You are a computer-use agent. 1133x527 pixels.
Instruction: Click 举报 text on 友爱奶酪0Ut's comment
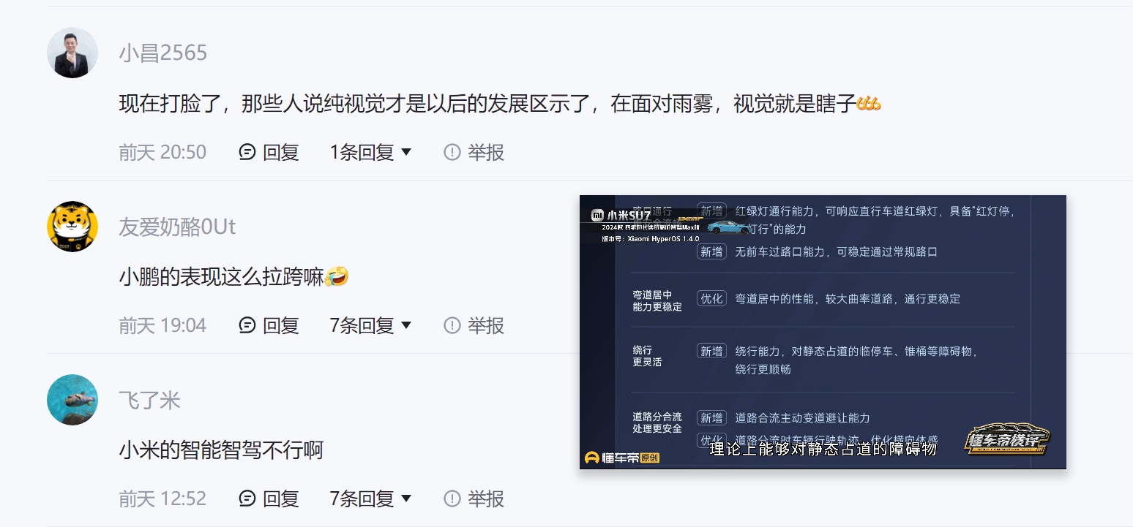click(486, 325)
